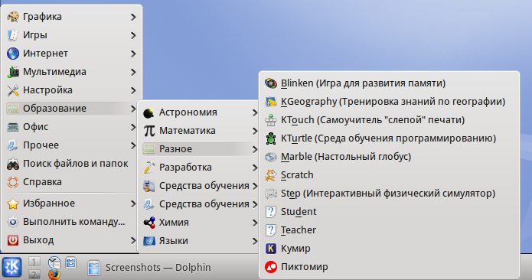Click the Игры playing cards icon
The height and width of the screenshot is (280, 532).
[x=13, y=35]
